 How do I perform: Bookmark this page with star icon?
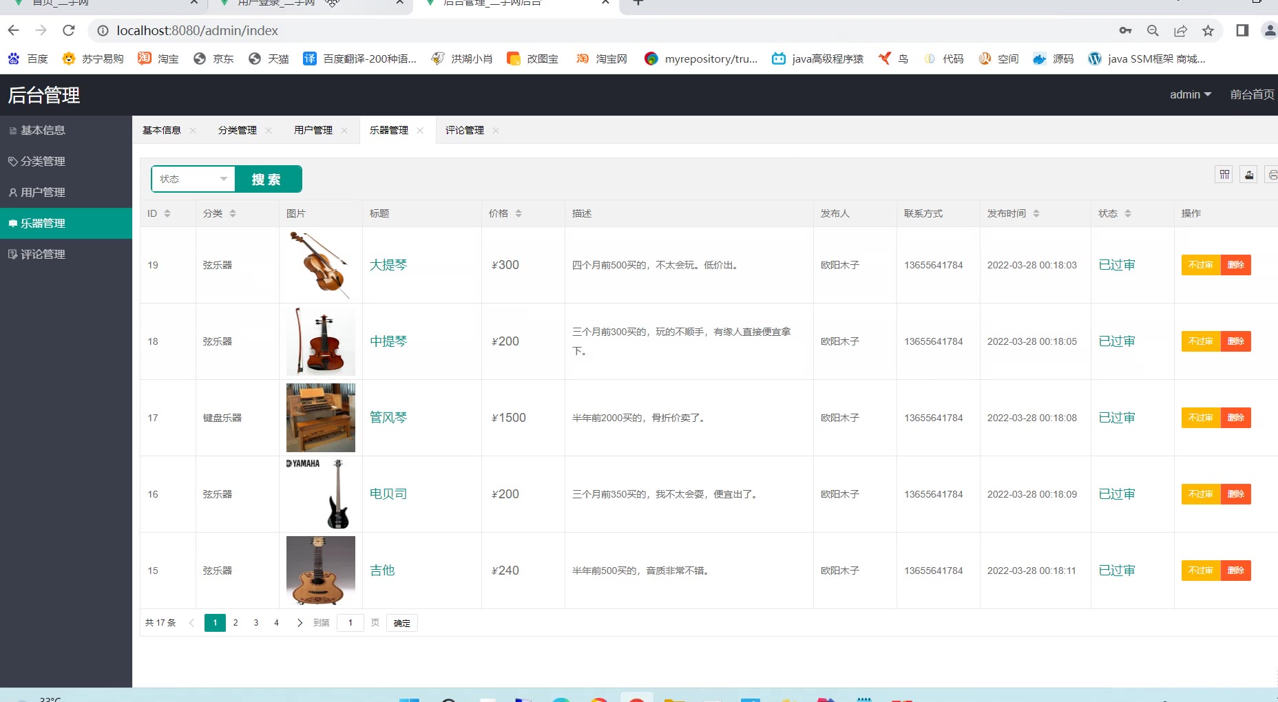pyautogui.click(x=1208, y=30)
